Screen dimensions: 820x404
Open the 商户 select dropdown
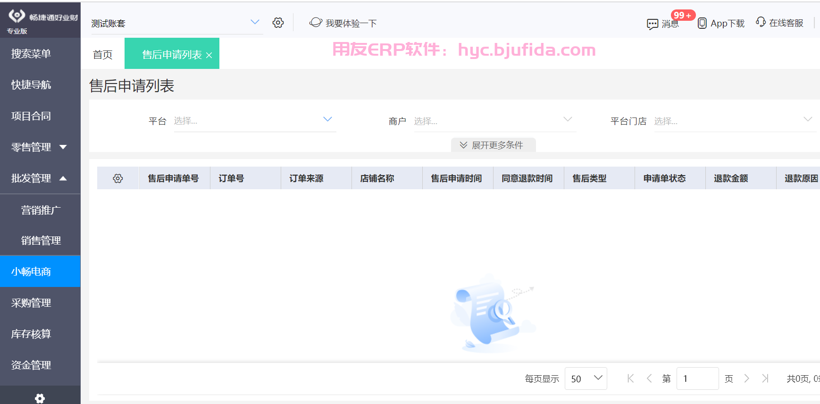point(495,121)
